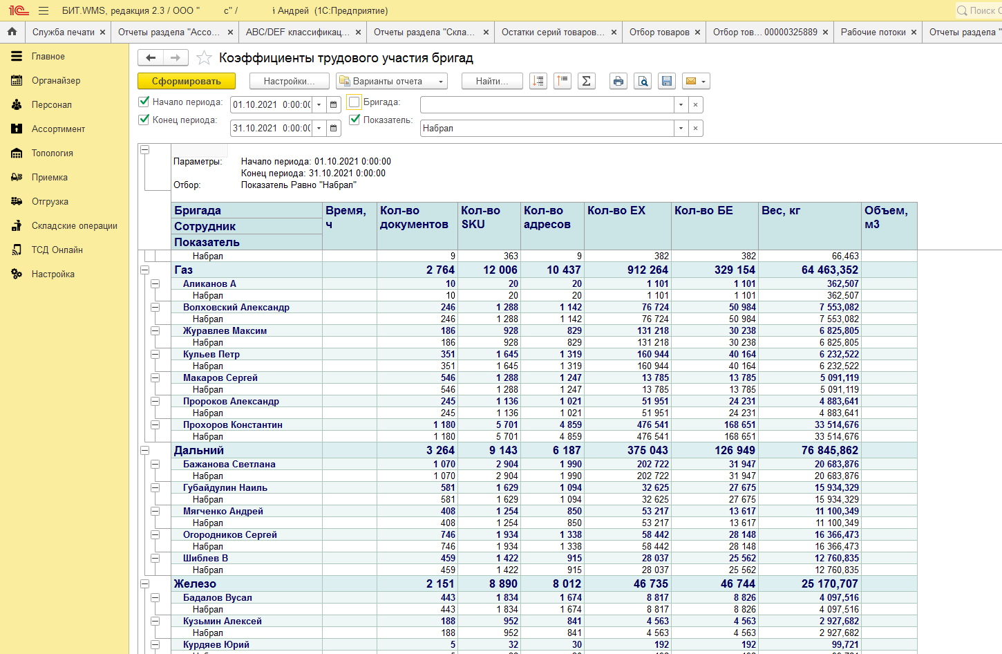Click the Настройки... button

coord(289,81)
